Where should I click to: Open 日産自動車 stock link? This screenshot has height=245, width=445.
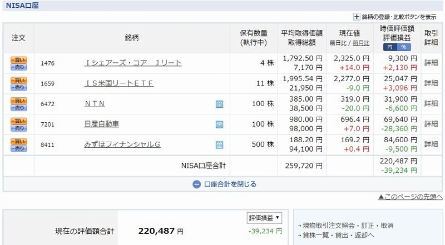coord(102,124)
